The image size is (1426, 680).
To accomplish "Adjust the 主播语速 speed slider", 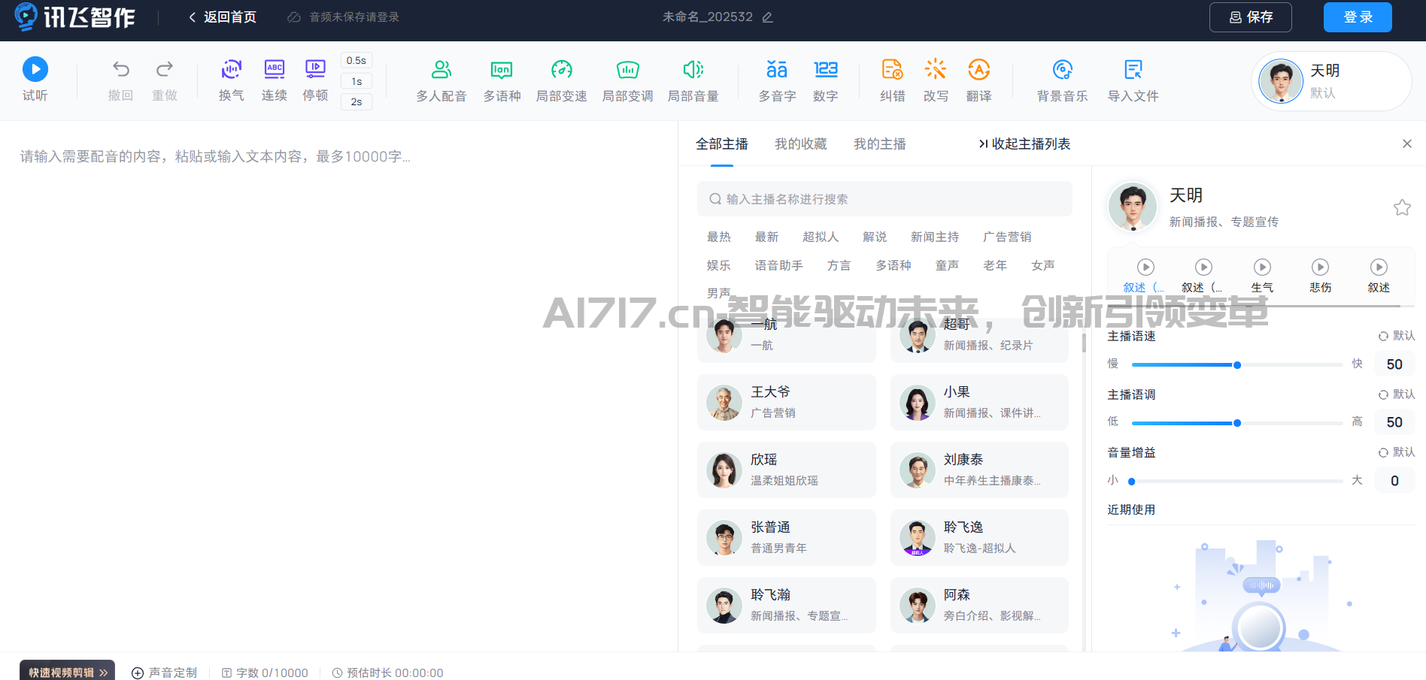I will [x=1237, y=364].
